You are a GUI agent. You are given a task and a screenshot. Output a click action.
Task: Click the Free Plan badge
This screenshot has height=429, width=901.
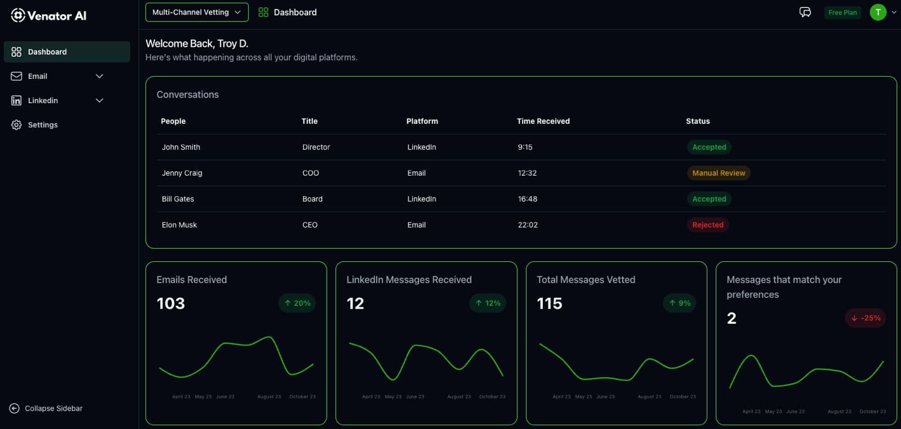coord(842,12)
